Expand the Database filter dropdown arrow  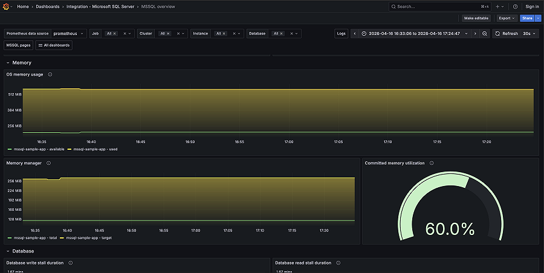[296, 34]
